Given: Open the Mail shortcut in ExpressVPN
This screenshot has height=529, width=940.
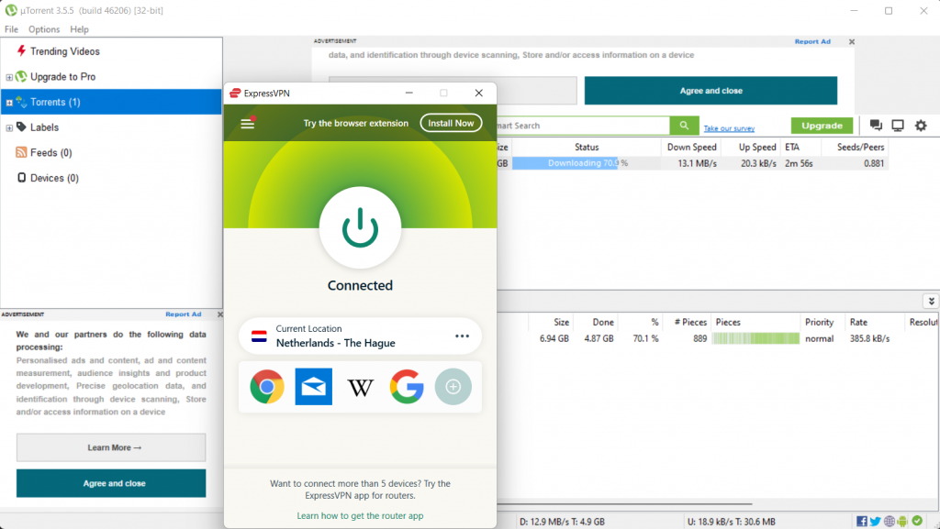Looking at the screenshot, I should (x=314, y=387).
